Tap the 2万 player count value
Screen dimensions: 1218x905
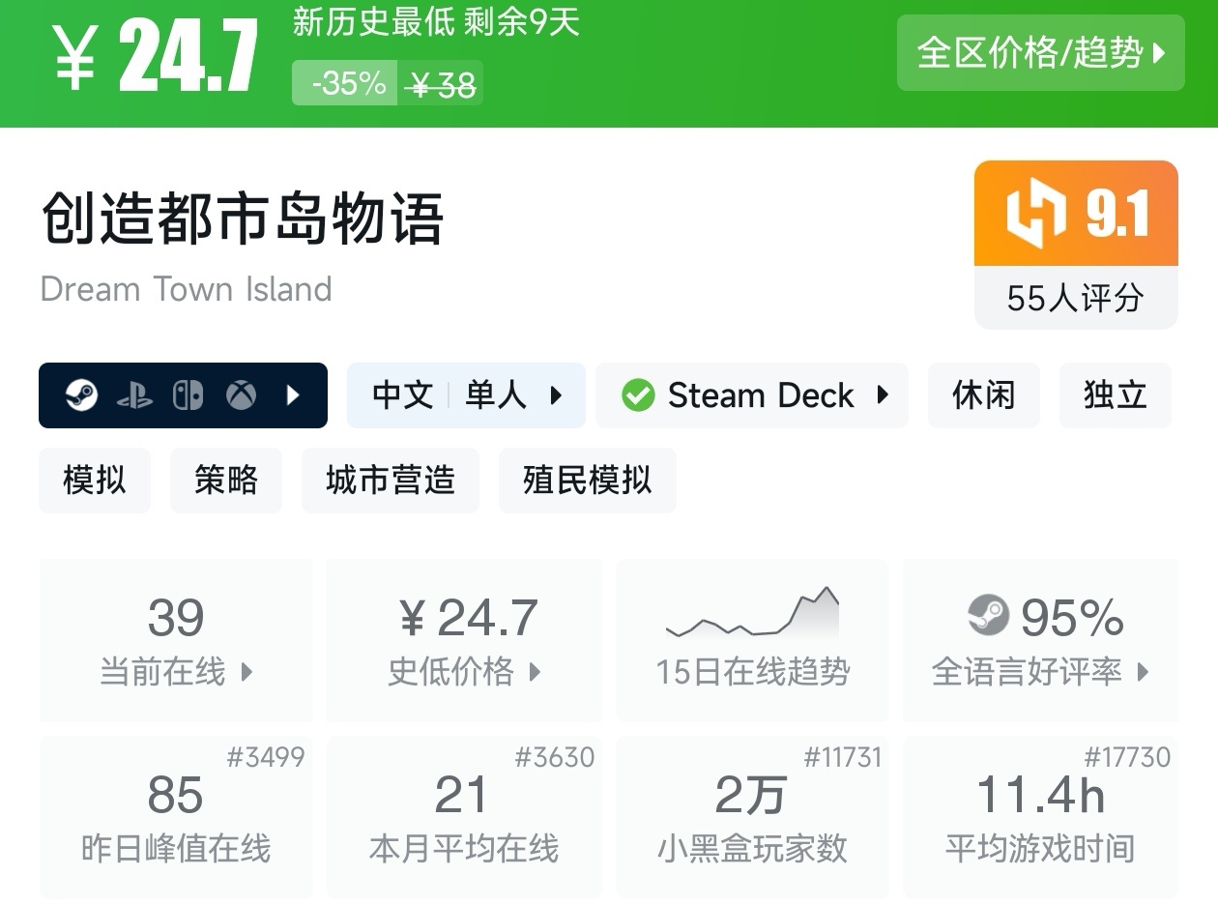pyautogui.click(x=751, y=796)
